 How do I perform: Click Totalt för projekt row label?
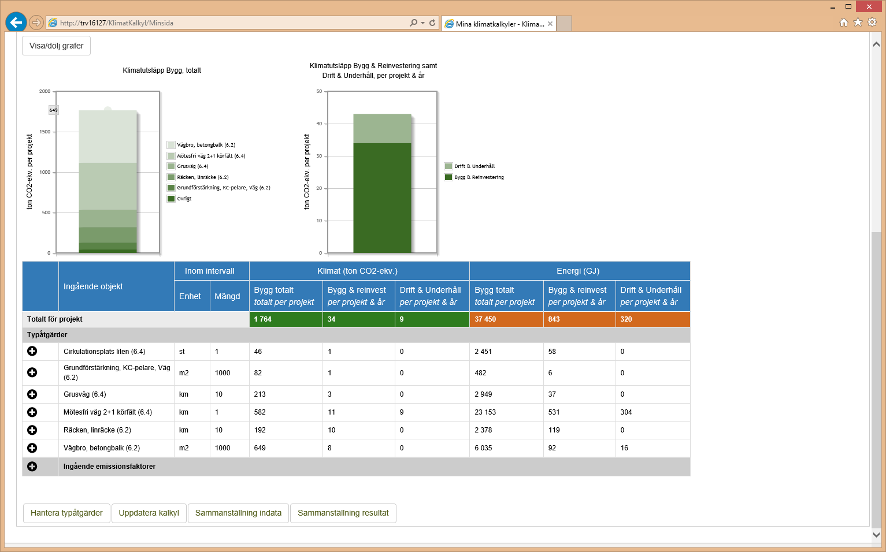coord(55,319)
